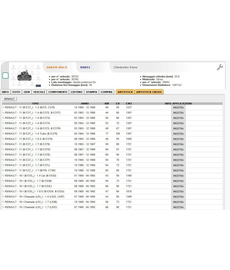Click magnifier icon beside Renault 19 I 1.9 D
The width and height of the screenshot is (230, 270).
point(3,192)
